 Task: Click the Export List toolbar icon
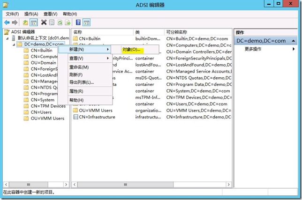coord(68,22)
